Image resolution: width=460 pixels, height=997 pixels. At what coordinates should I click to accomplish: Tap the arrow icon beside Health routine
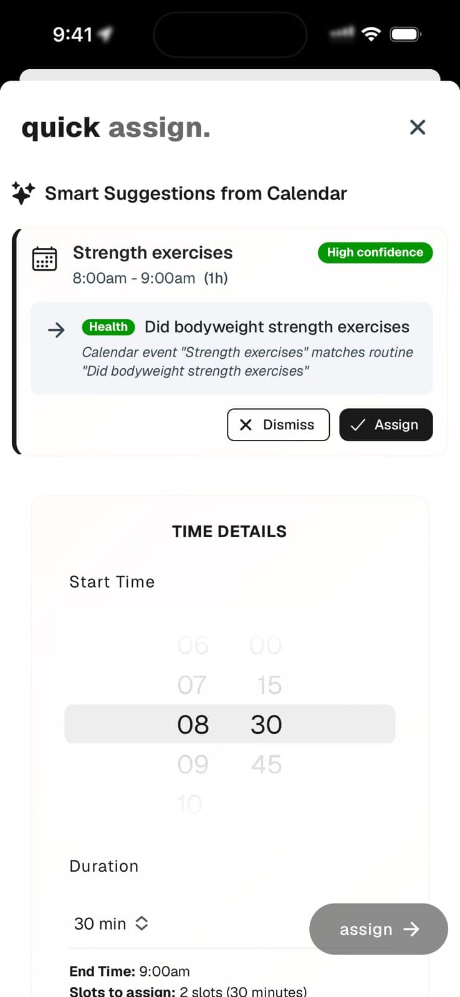(57, 330)
